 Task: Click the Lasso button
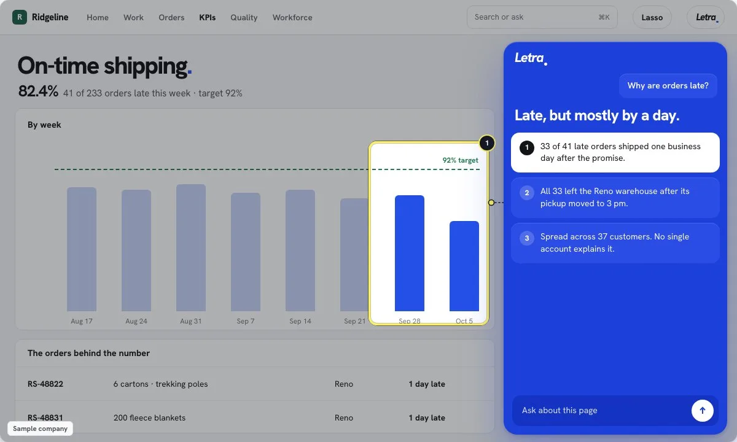652,17
